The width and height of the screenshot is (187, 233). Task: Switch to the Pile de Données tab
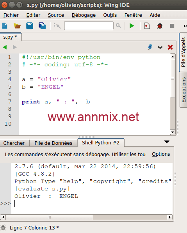[x=53, y=143]
